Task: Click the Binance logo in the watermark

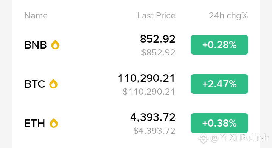Action: [203, 138]
